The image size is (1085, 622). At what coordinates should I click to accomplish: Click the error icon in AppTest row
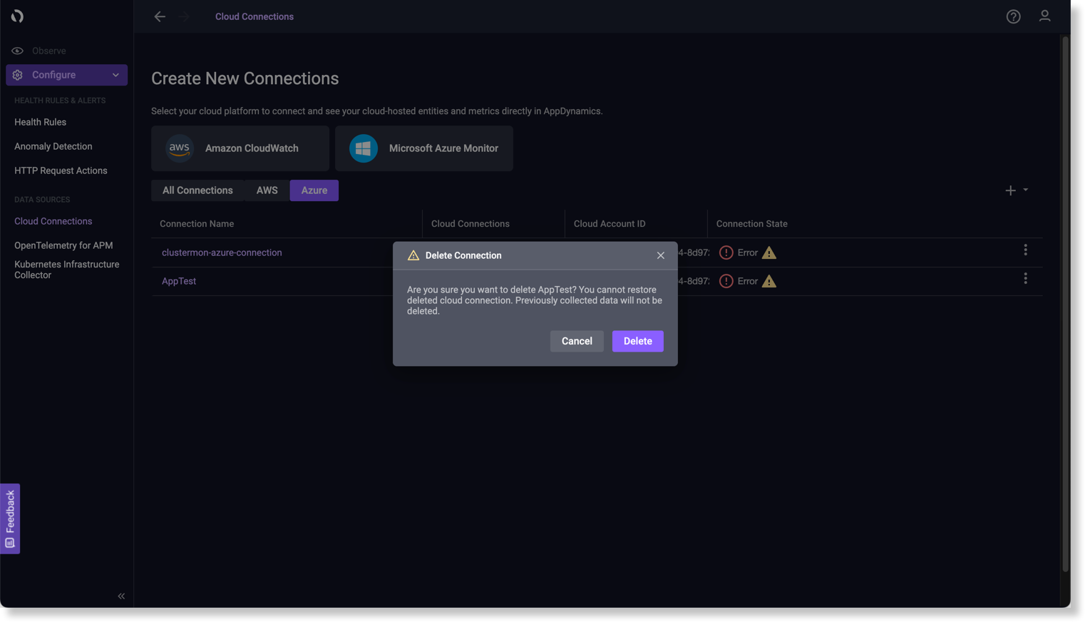point(726,281)
